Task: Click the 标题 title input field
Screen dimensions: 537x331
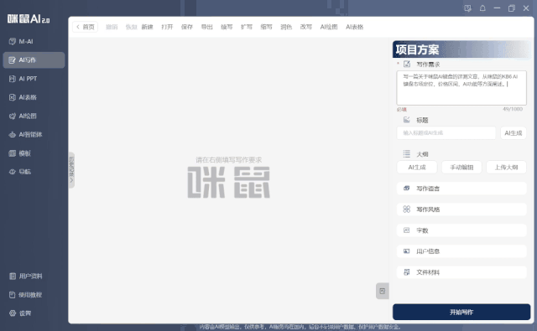Action: pyautogui.click(x=446, y=133)
